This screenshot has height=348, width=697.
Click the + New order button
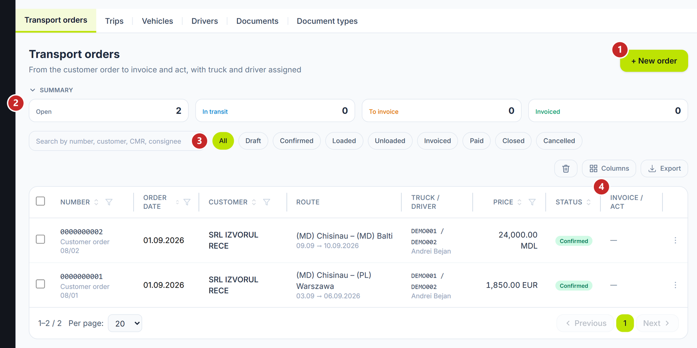point(654,61)
